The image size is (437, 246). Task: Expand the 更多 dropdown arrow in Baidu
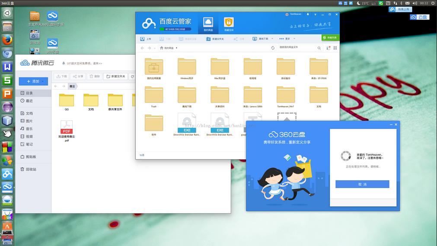coord(294,39)
